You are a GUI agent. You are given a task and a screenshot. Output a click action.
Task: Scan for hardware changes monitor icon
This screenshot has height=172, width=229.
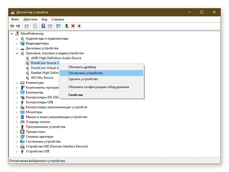[58, 26]
